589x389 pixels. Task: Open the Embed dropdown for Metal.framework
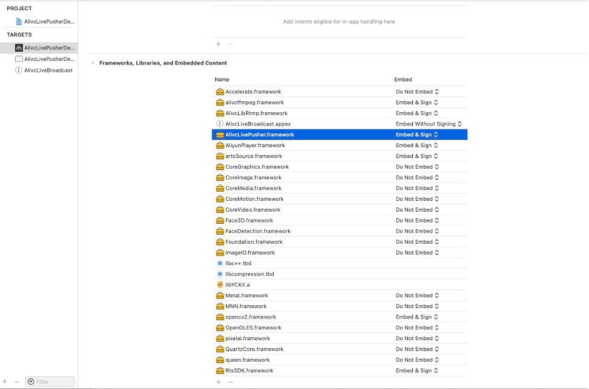(x=417, y=296)
